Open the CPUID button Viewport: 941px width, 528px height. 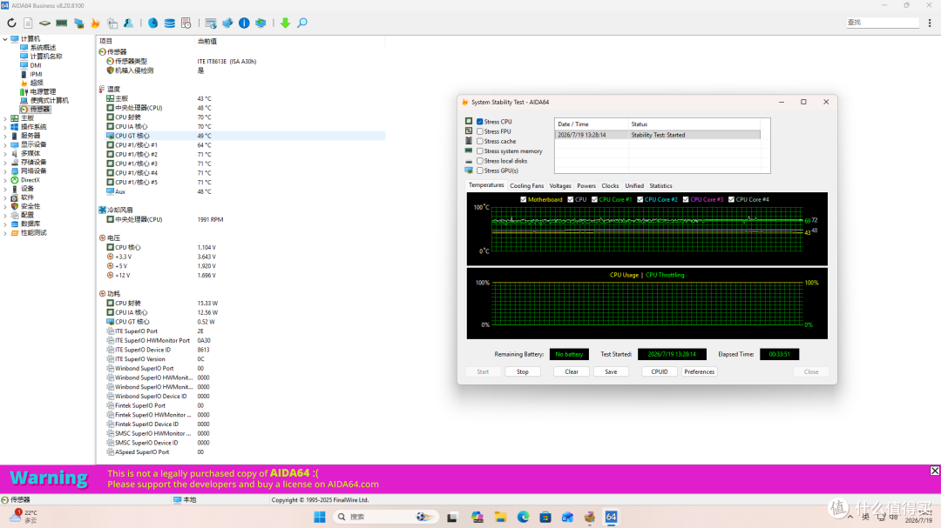coord(660,371)
